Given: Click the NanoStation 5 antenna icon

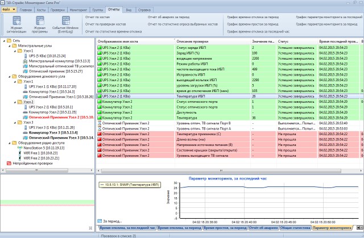Looking at the screenshot, I should coord(20,148).
